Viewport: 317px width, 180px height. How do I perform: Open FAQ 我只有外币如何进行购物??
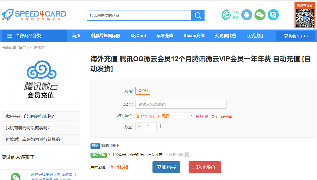(x=41, y=117)
